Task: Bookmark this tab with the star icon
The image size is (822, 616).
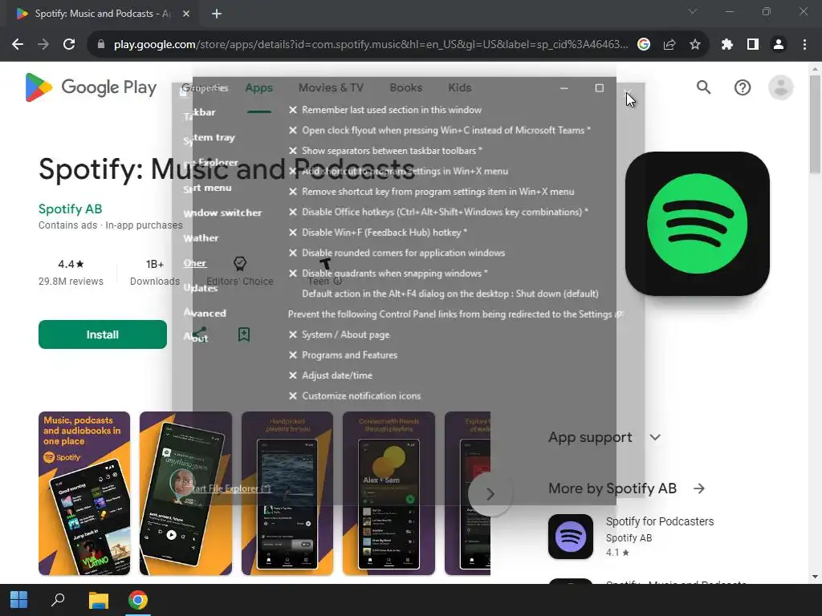Action: coord(695,45)
